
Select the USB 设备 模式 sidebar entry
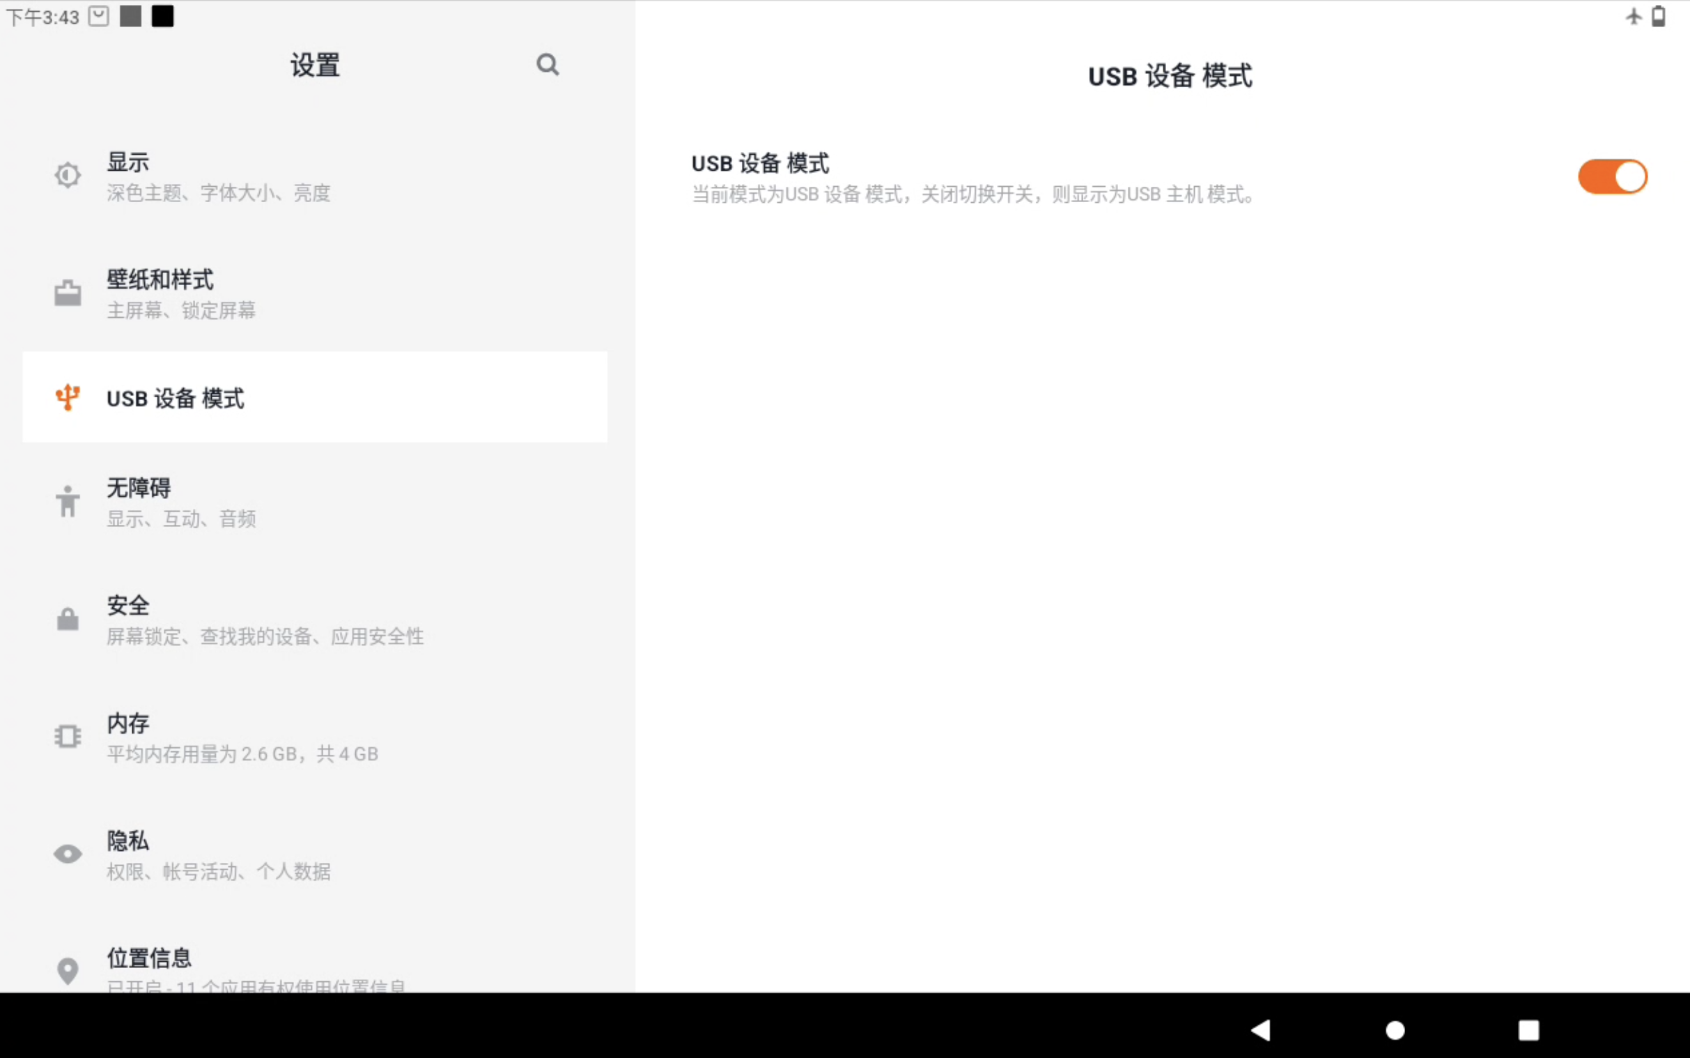pos(315,397)
